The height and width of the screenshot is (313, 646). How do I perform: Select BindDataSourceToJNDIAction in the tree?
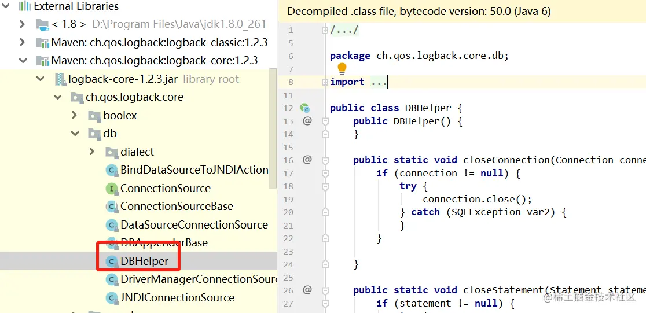point(194,170)
